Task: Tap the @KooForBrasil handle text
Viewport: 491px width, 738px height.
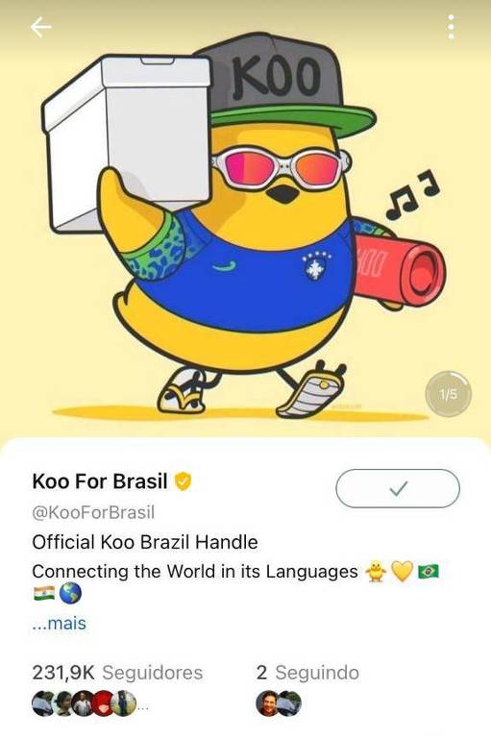Action: point(93,512)
